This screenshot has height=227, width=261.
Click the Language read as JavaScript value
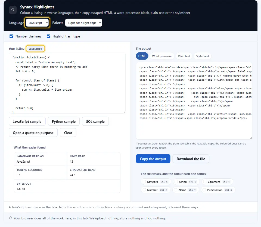tap(23, 162)
